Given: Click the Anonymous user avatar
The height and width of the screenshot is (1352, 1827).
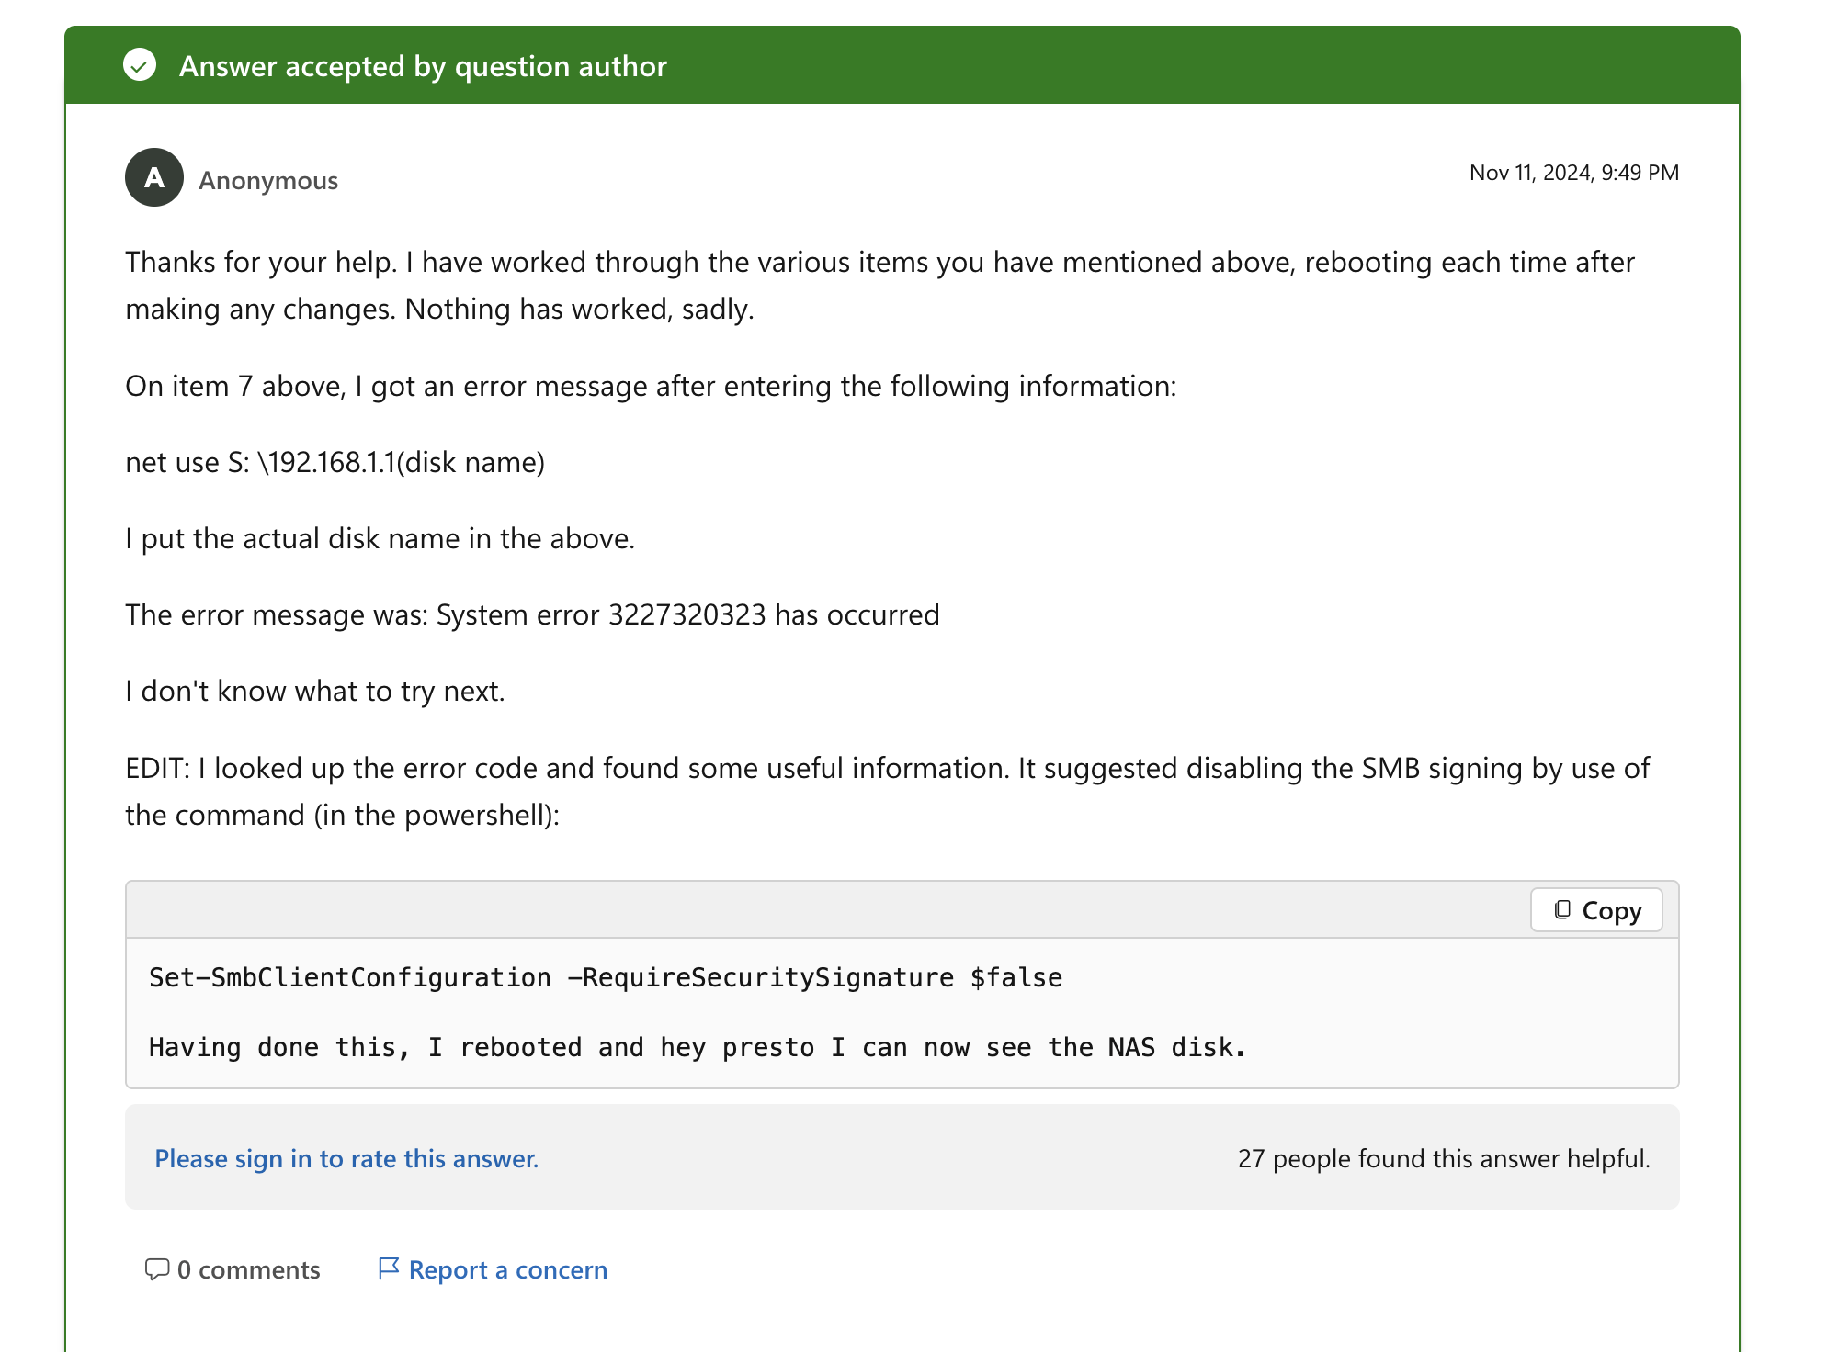Looking at the screenshot, I should pos(154,177).
